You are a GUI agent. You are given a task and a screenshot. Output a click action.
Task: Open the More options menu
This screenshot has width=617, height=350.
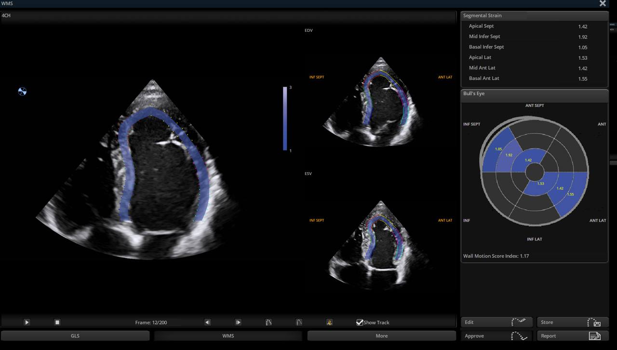tap(381, 336)
